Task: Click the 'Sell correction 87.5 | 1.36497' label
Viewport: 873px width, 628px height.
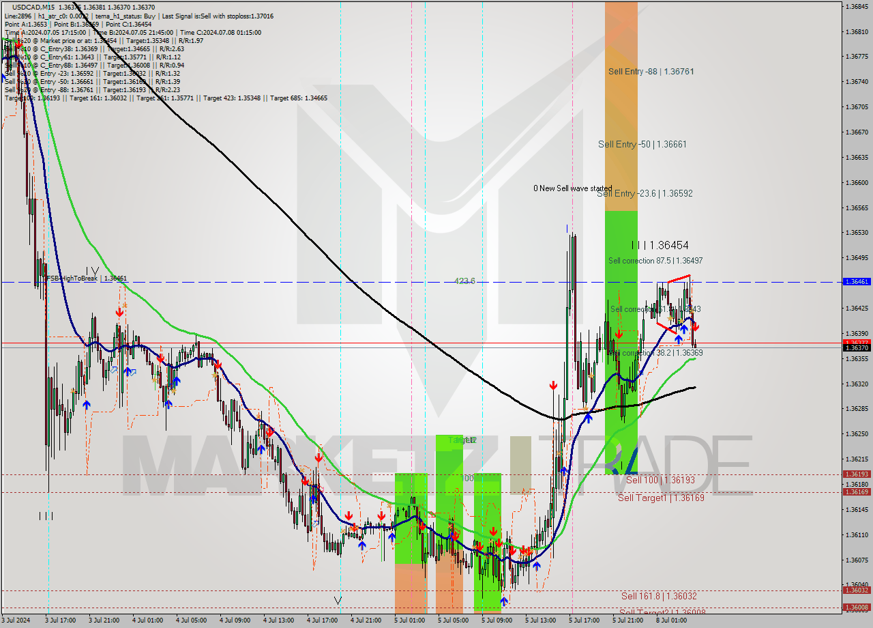Action: [x=655, y=261]
